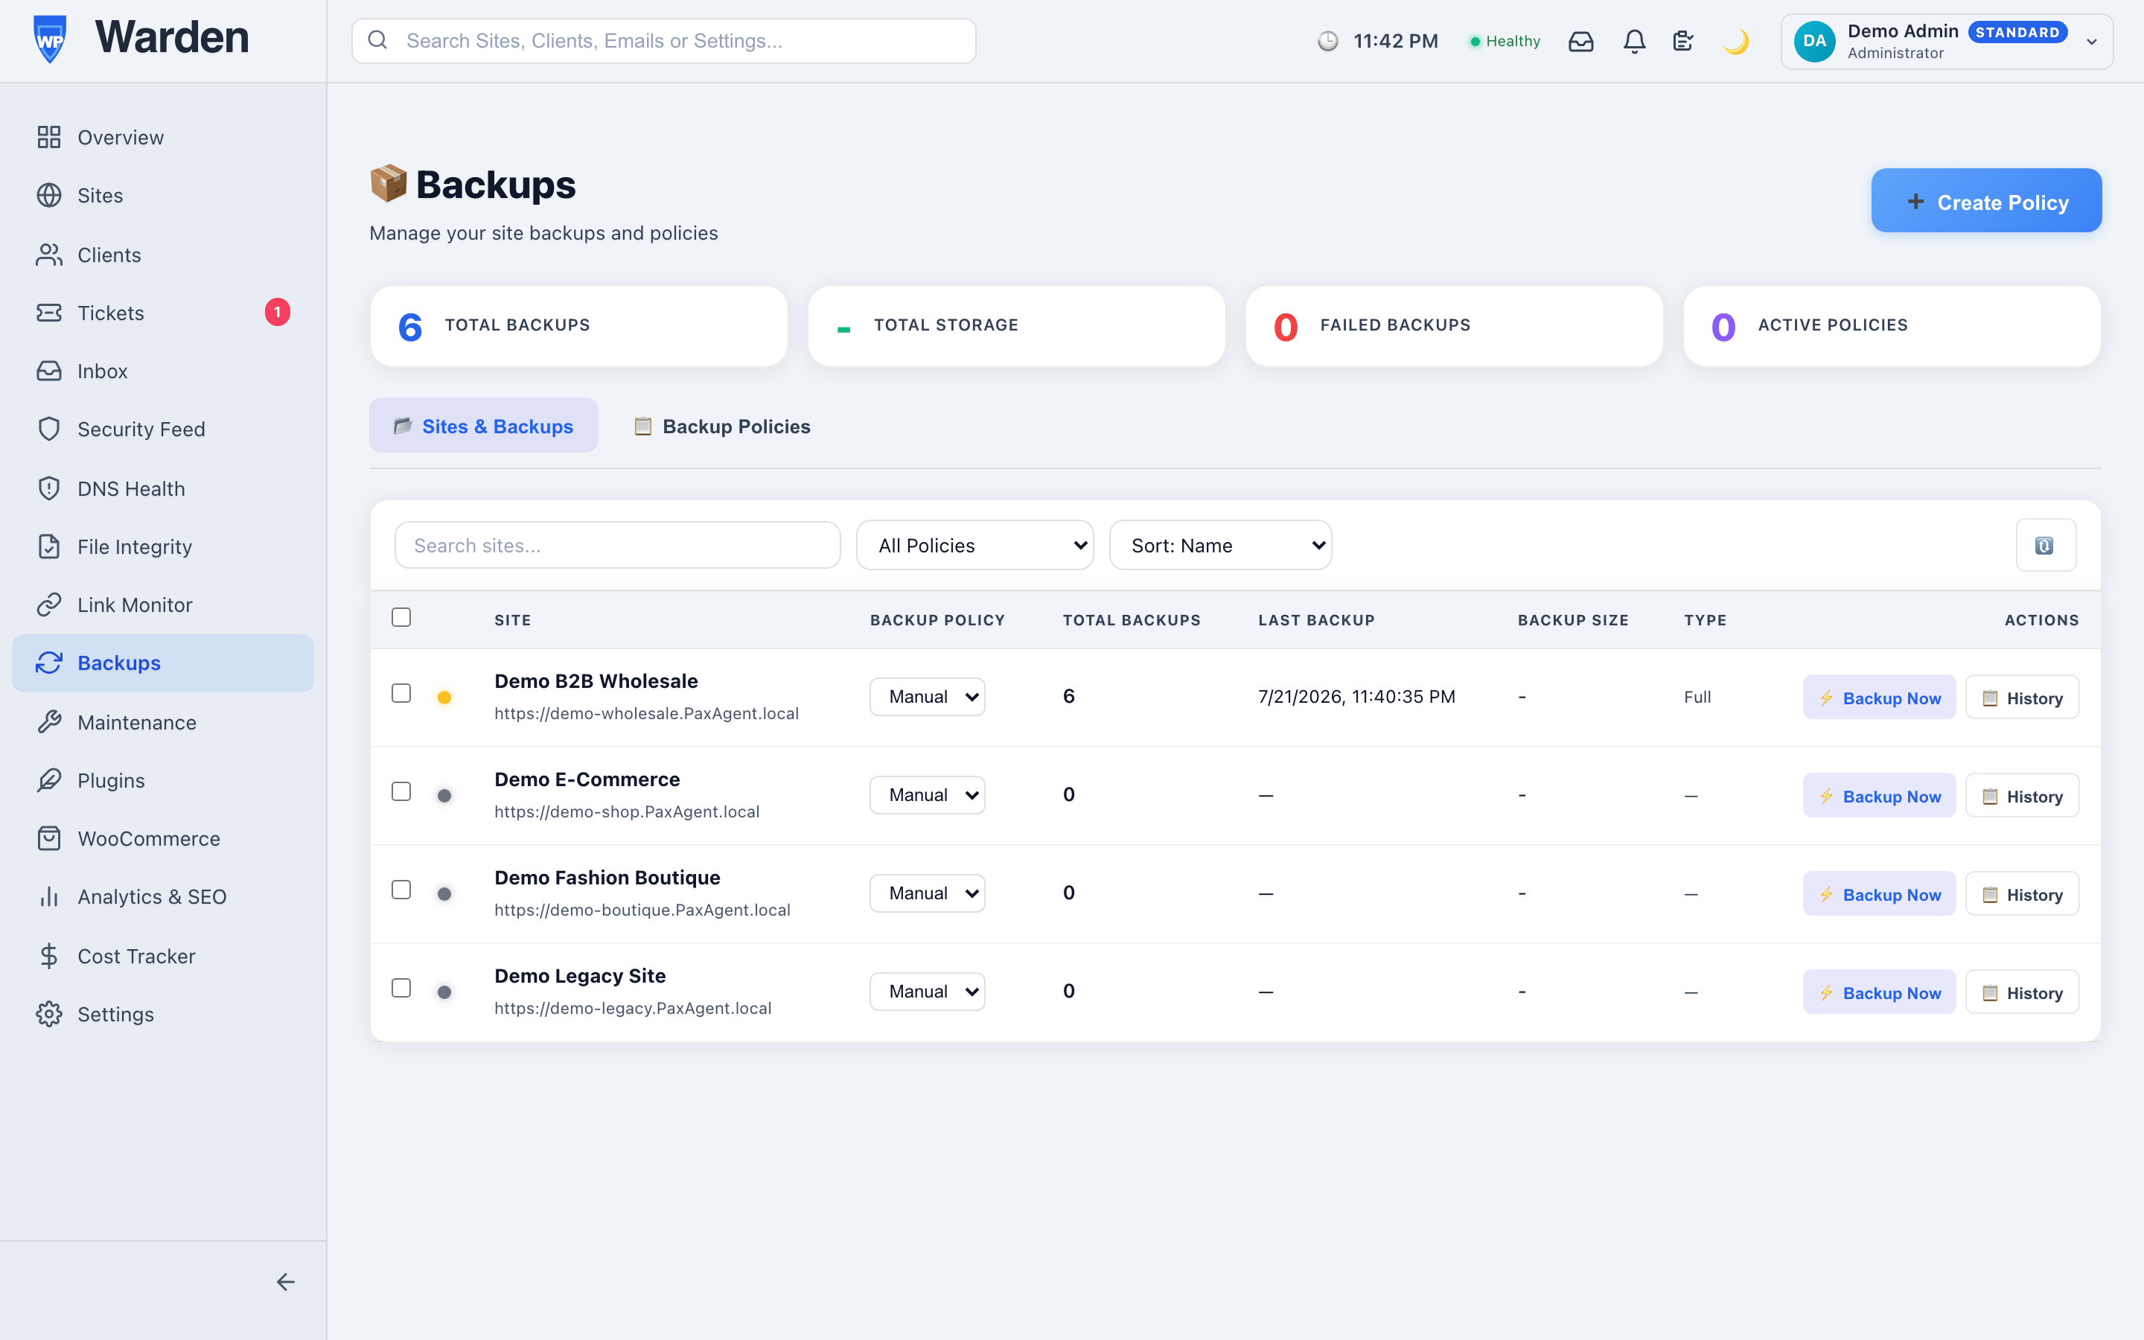Click the Total Backups stat card

578,325
